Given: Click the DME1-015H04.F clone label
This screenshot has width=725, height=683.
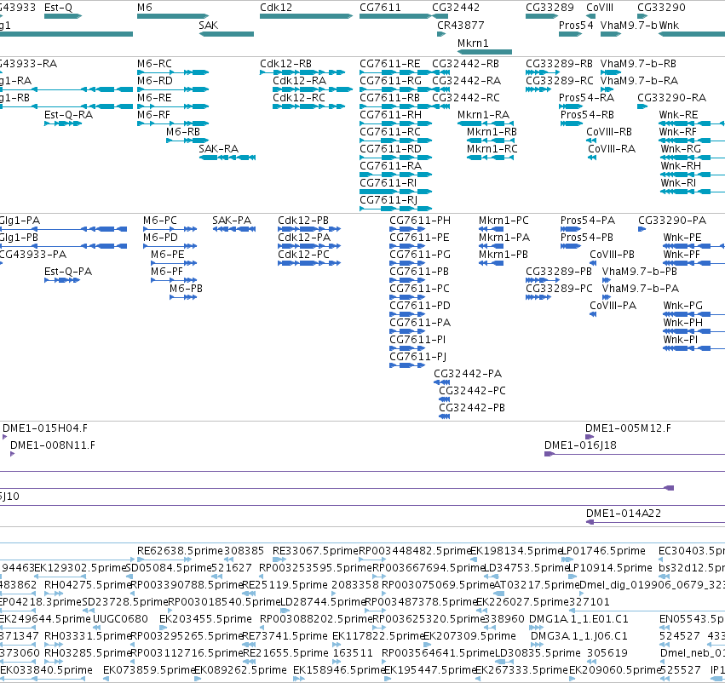Looking at the screenshot, I should pyautogui.click(x=45, y=428).
